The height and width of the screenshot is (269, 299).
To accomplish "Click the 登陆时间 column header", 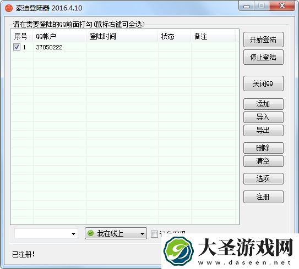I will click(x=122, y=36).
